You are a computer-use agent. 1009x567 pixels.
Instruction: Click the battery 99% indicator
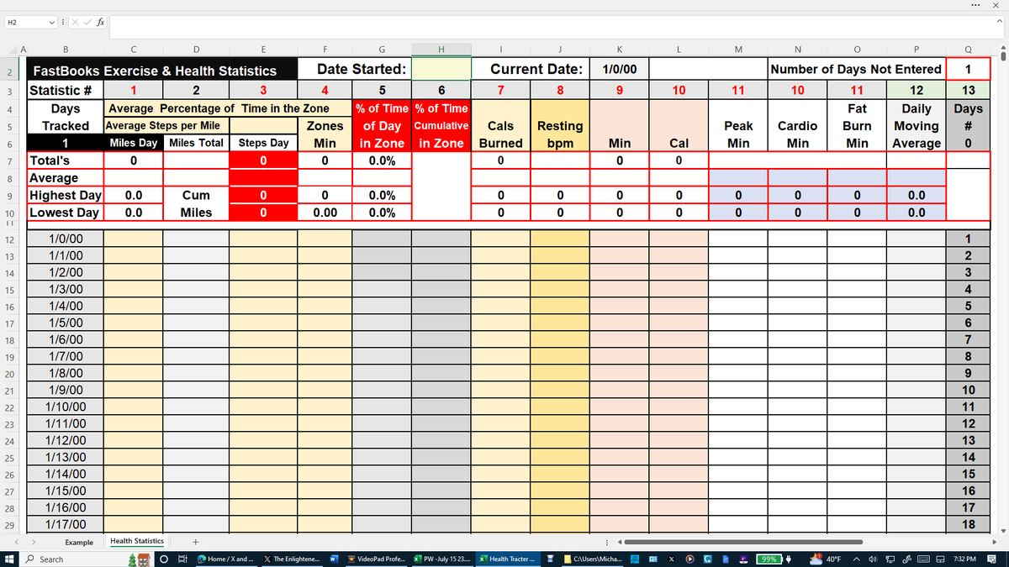pyautogui.click(x=769, y=559)
